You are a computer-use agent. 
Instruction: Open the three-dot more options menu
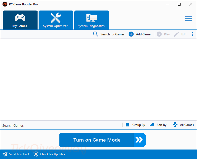[193, 34]
